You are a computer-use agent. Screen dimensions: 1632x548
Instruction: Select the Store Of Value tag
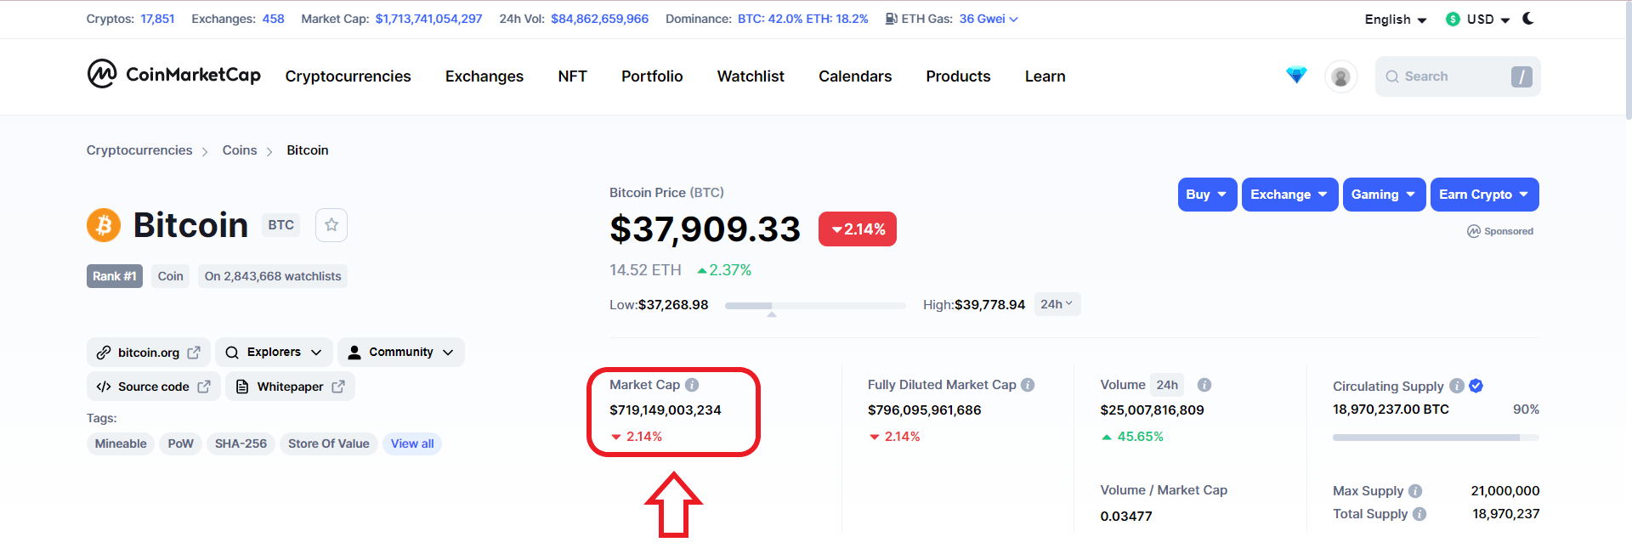(x=329, y=443)
